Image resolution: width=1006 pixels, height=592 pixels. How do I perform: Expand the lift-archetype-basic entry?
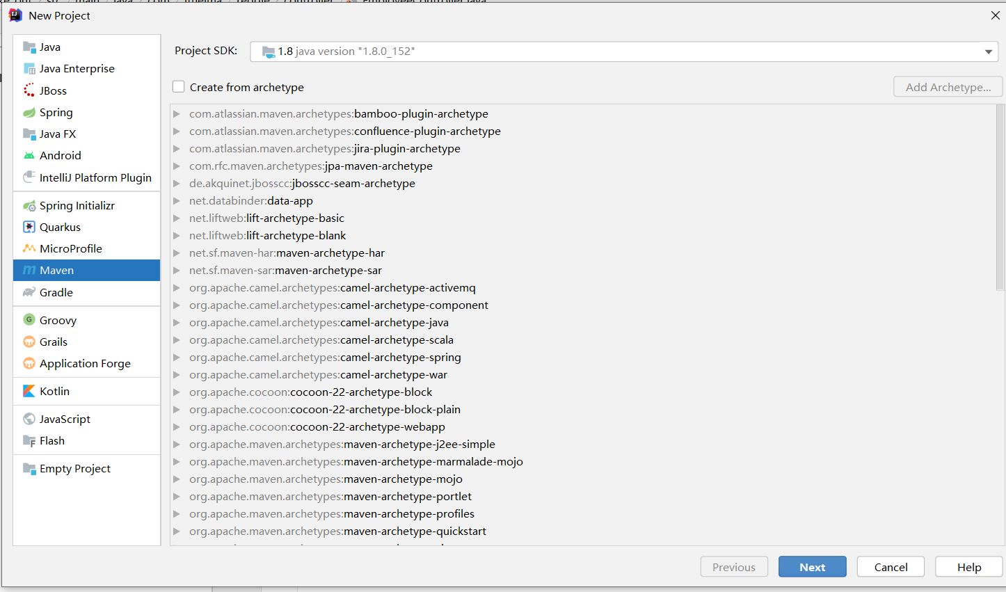click(x=177, y=218)
